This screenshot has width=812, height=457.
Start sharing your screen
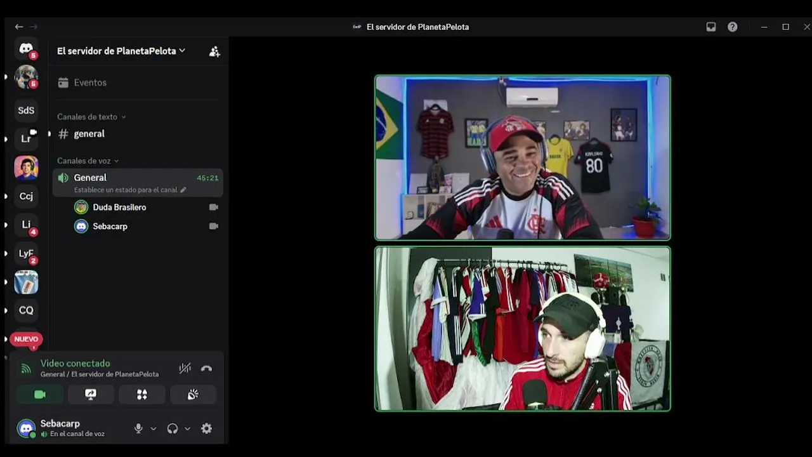pyautogui.click(x=91, y=394)
